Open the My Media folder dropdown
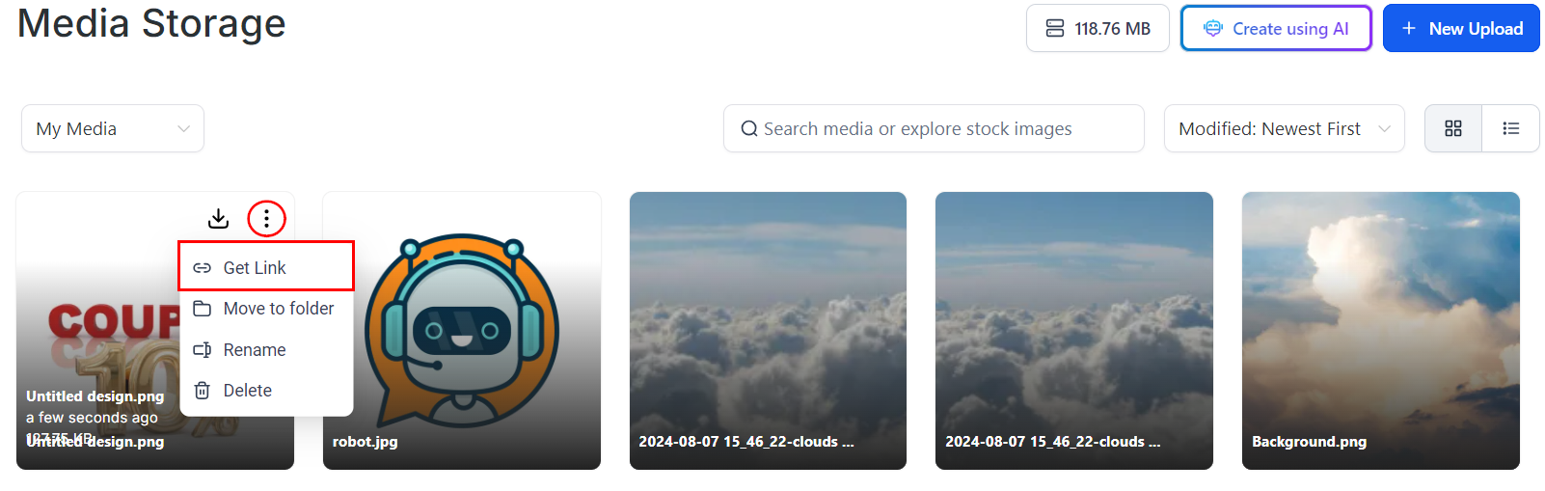 [x=113, y=128]
